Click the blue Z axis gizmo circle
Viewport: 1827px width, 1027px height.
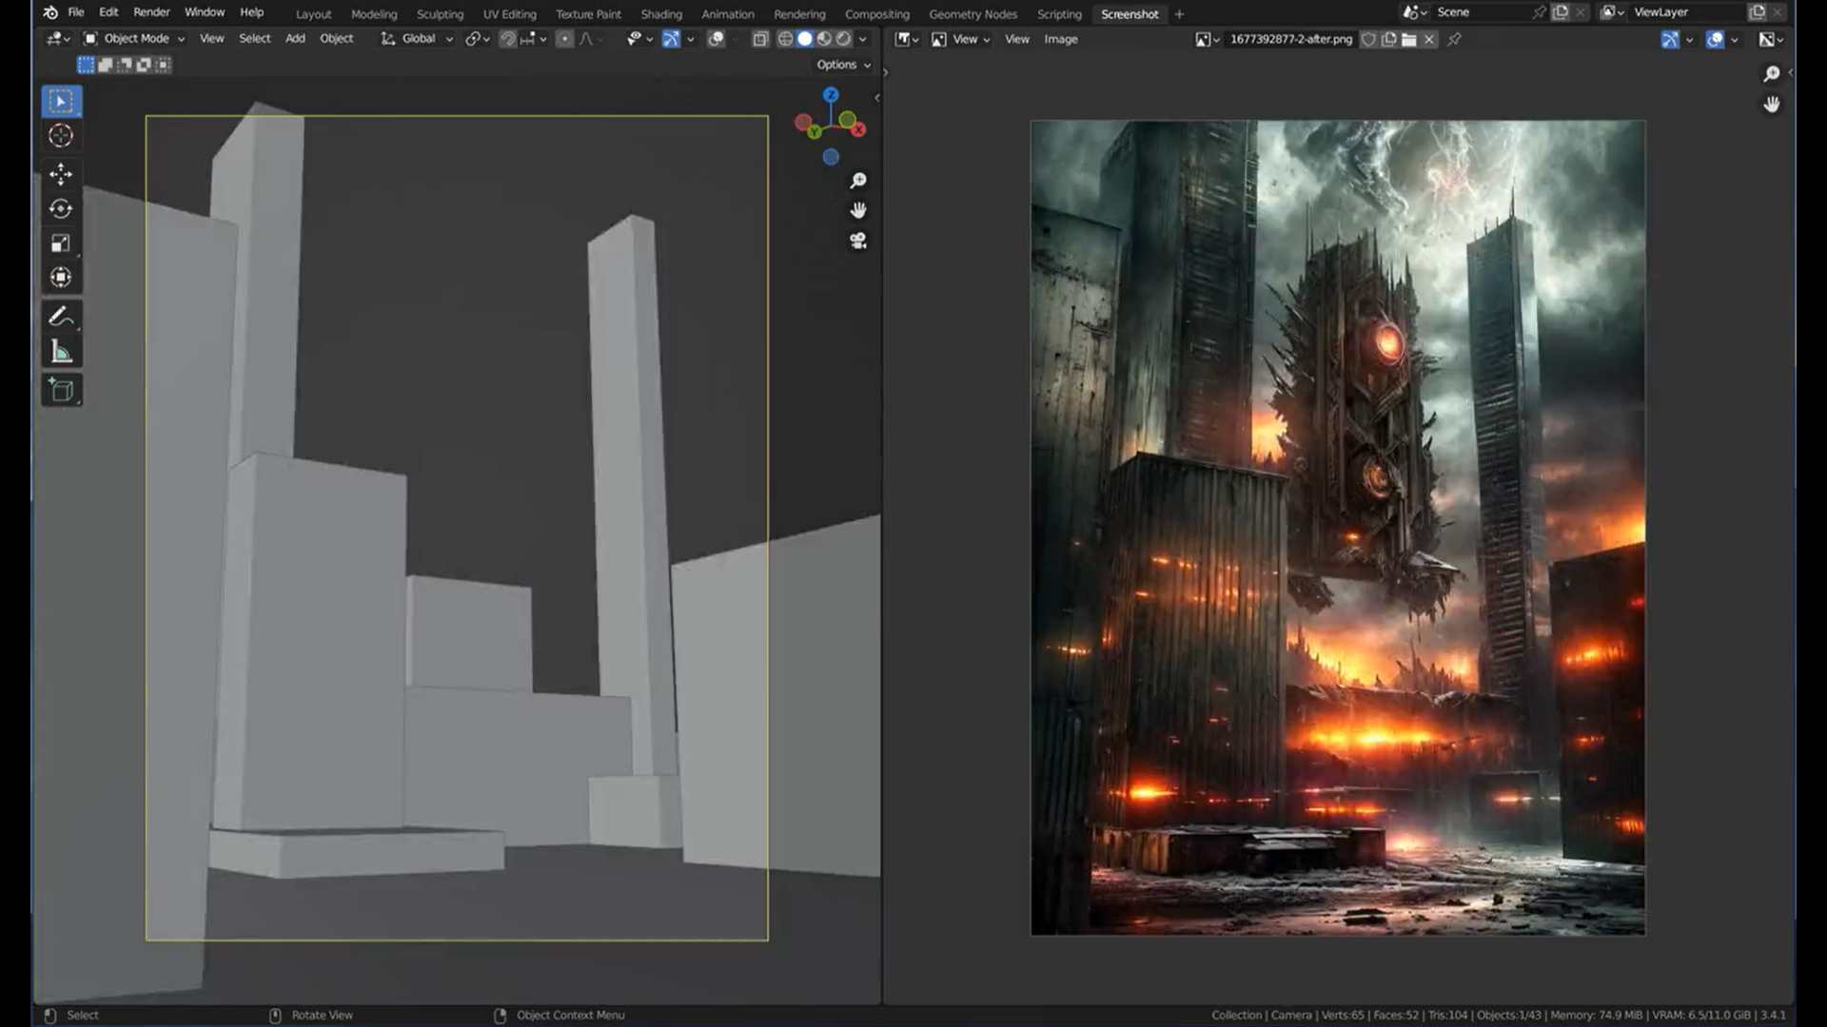tap(831, 95)
